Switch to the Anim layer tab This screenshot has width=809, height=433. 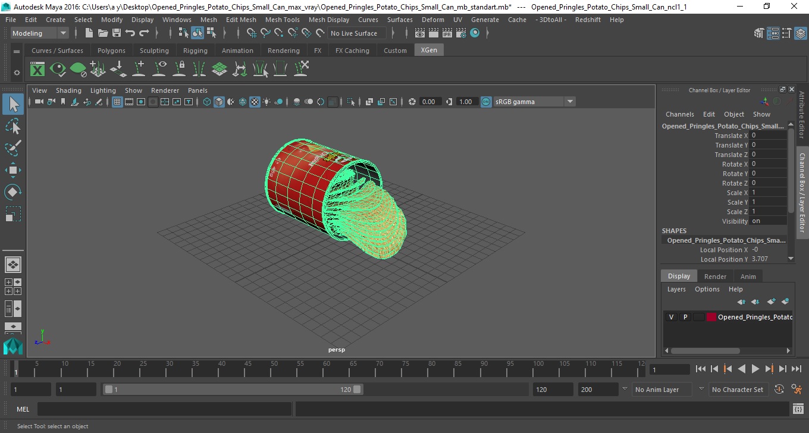coord(748,277)
